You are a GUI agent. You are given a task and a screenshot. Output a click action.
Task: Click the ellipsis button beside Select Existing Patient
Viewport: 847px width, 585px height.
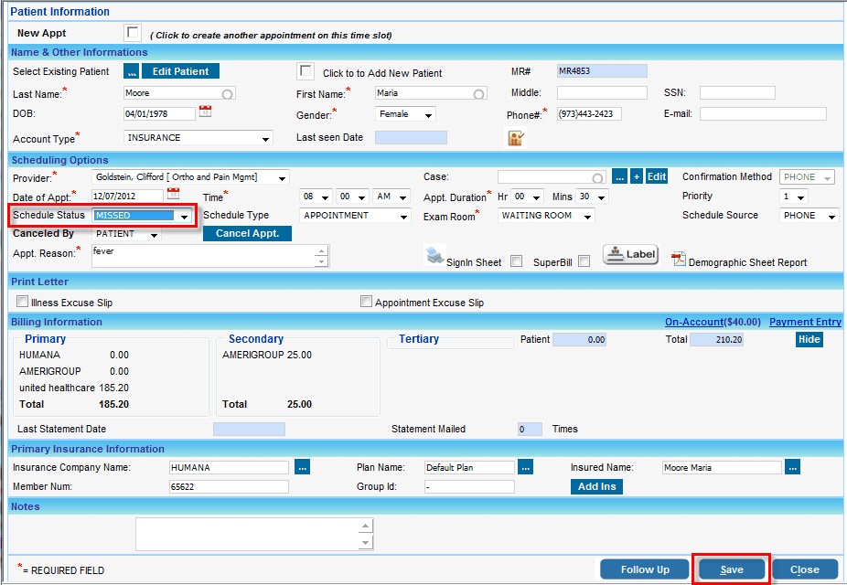(x=131, y=71)
